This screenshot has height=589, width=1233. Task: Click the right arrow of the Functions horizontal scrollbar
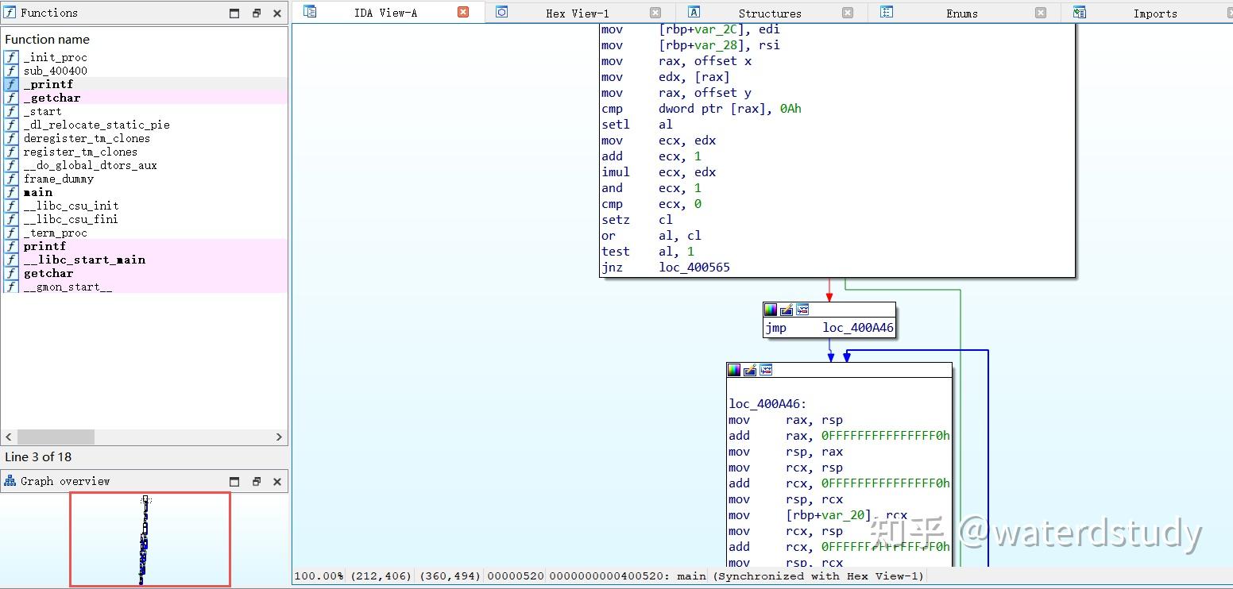278,437
